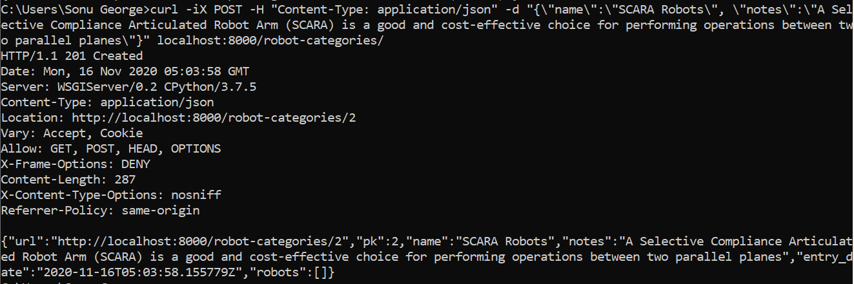
Task: Select the Content-Length: 287 line
Action: click(68, 180)
